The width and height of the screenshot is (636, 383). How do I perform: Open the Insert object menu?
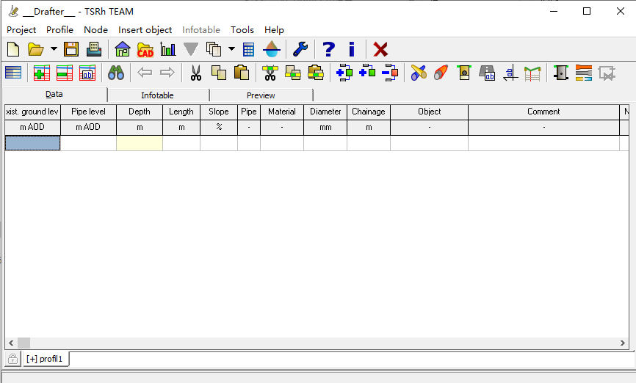pyautogui.click(x=145, y=30)
